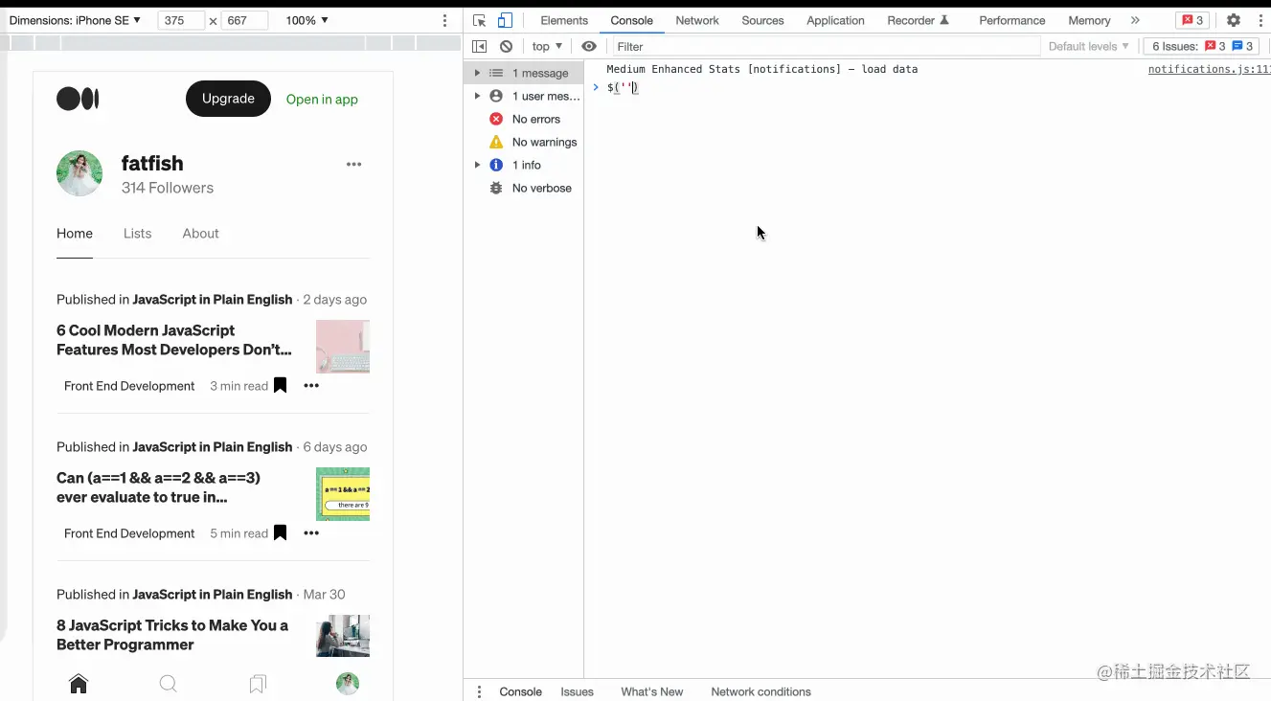Open the console sidebar panel icon

[x=479, y=45]
